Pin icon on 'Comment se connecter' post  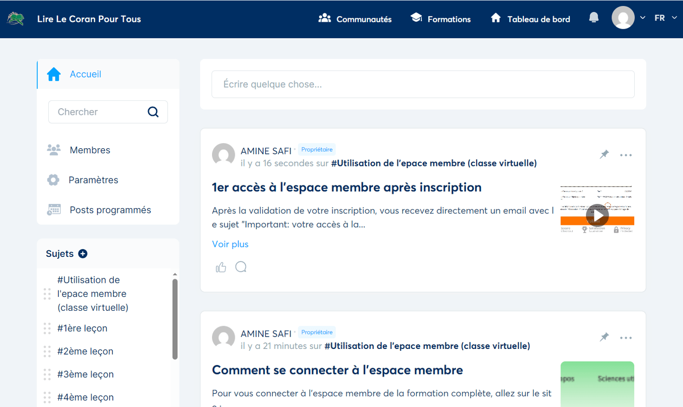[604, 337]
